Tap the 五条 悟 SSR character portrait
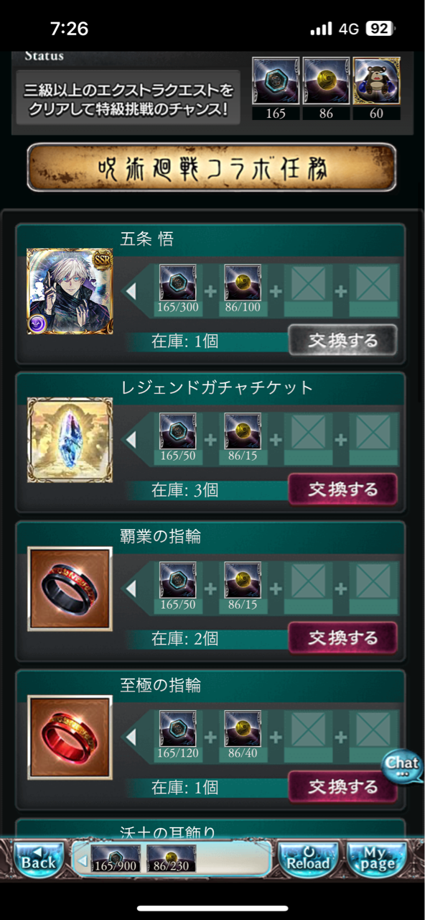Viewport: 425px width, 920px height. (x=70, y=291)
